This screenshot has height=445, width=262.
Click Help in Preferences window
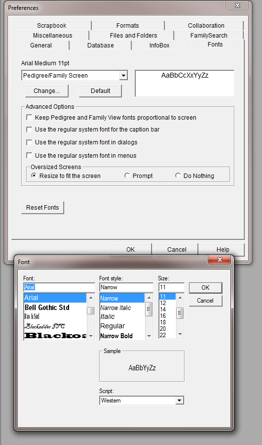tap(223, 249)
